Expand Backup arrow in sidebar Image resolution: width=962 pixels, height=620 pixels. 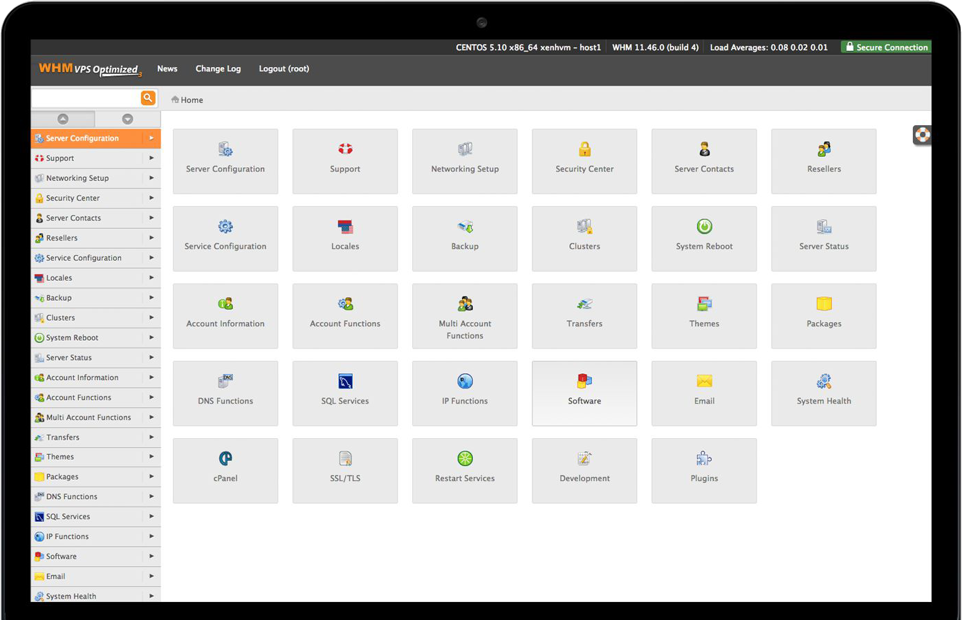tap(151, 298)
